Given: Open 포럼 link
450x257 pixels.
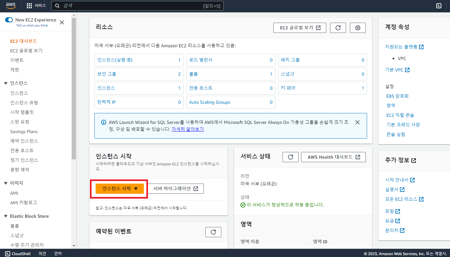Looking at the screenshot, I should pyautogui.click(x=393, y=211).
